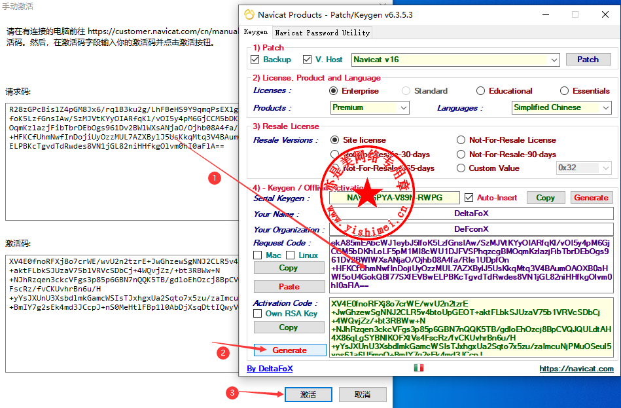This screenshot has height=408, width=621.
Task: Select the Site license radio button
Action: click(x=334, y=140)
